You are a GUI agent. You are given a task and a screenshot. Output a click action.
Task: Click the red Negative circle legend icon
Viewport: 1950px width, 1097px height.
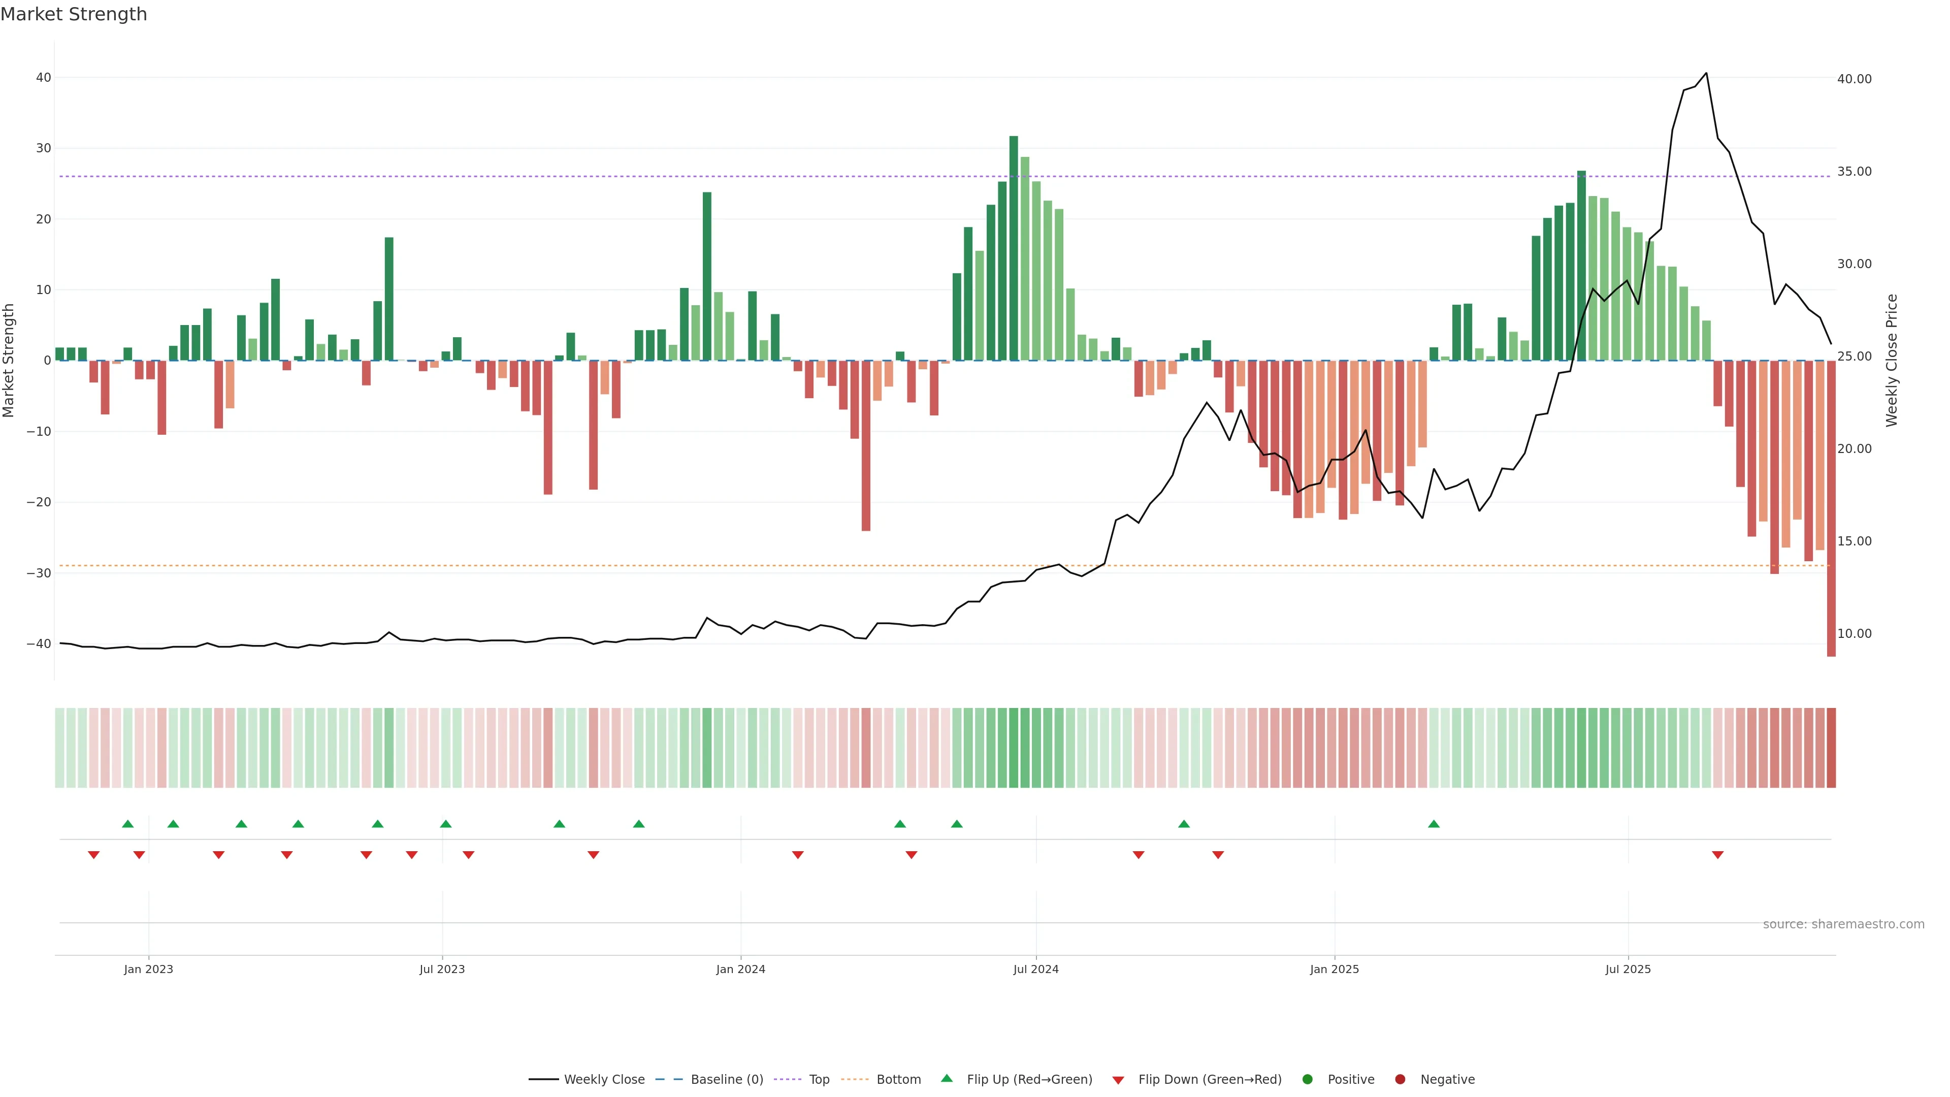(x=1400, y=1079)
